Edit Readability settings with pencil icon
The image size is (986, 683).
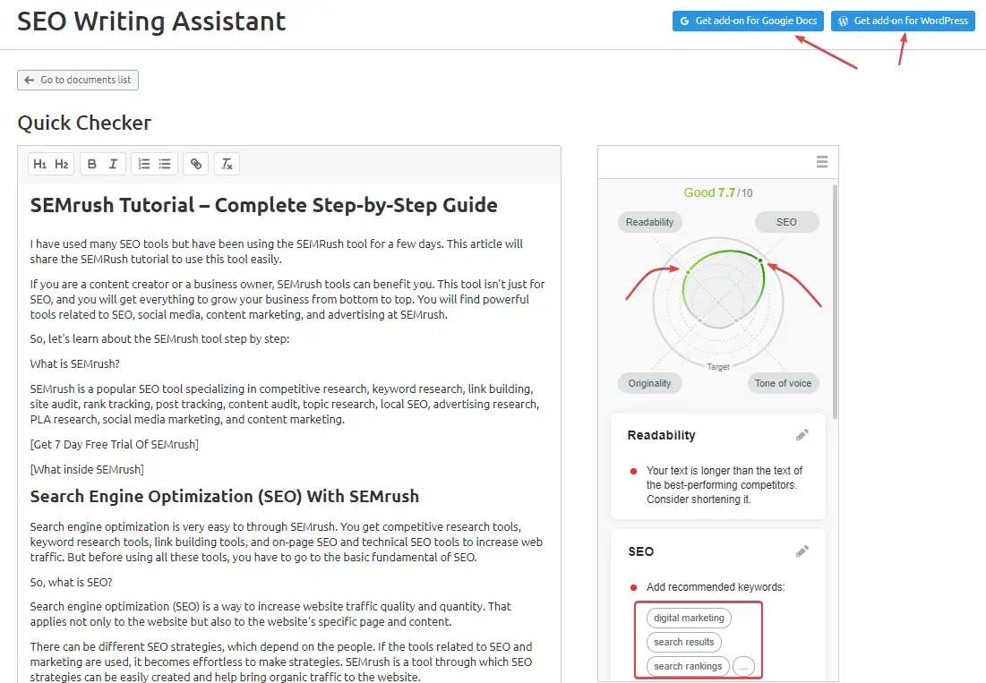click(x=802, y=435)
